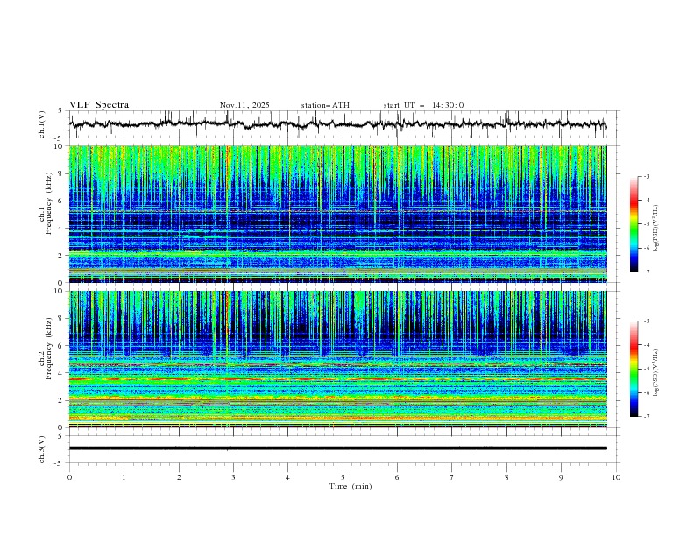The height and width of the screenshot is (536, 694).
Task: Click the "10" tick on the time axis
Action: [616, 477]
